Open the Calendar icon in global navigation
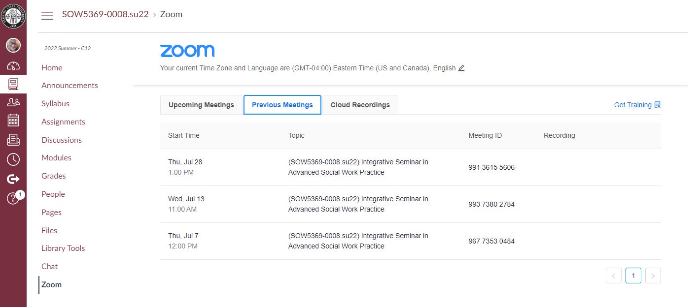The height and width of the screenshot is (307, 697). pyautogui.click(x=13, y=121)
